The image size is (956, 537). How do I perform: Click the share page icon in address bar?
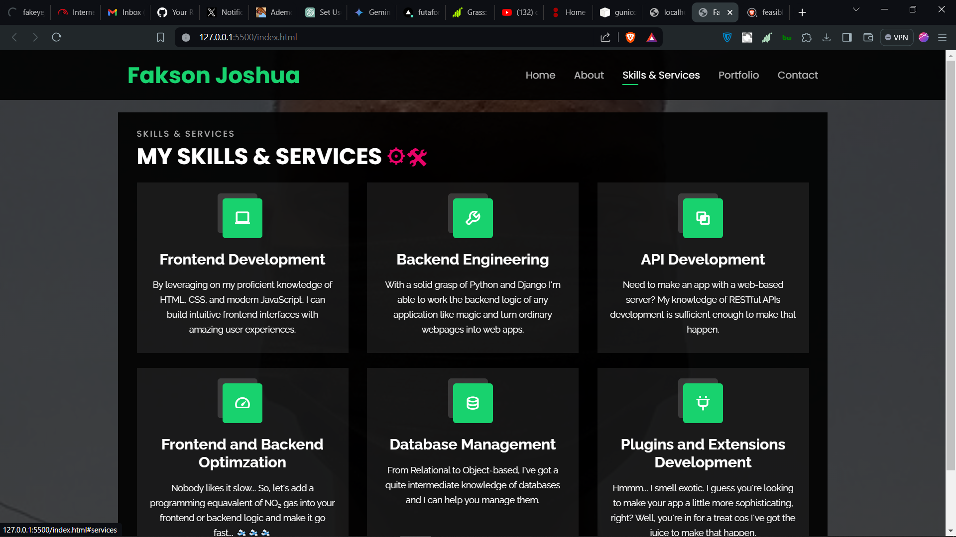(x=605, y=37)
